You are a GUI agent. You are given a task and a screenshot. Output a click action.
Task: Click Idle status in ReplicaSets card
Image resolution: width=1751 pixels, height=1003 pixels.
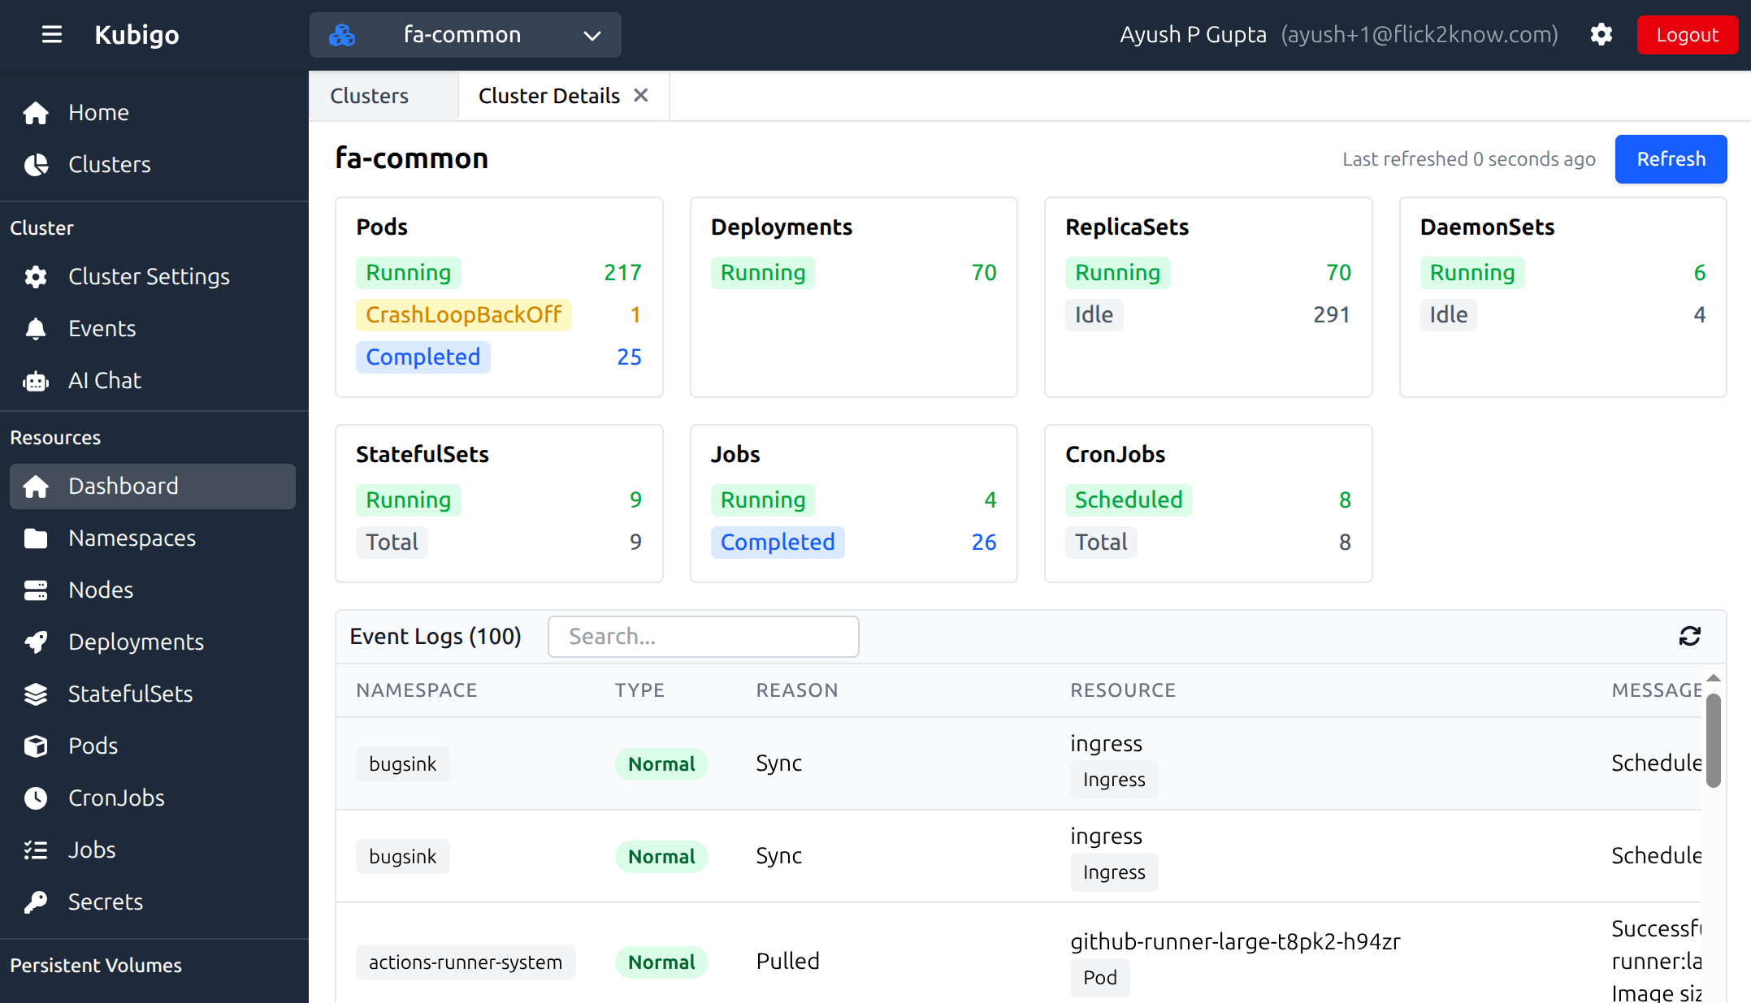pos(1094,315)
